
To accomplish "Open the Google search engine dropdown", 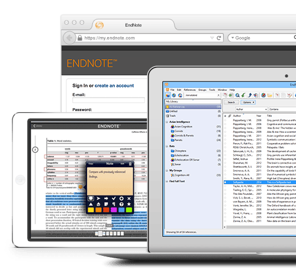I will (x=233, y=38).
